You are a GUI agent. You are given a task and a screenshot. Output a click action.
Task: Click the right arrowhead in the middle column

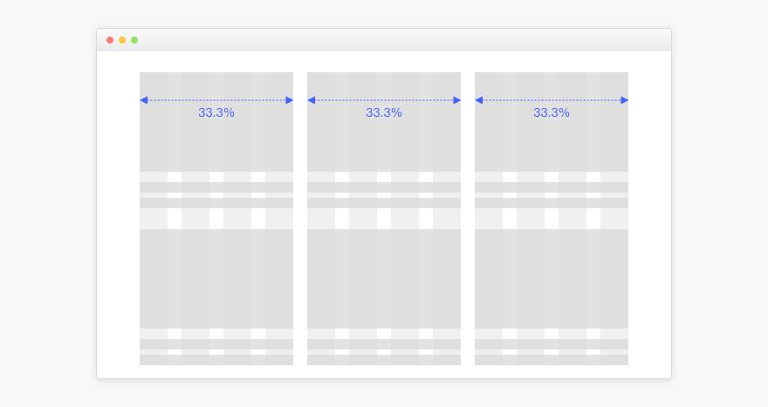[456, 100]
